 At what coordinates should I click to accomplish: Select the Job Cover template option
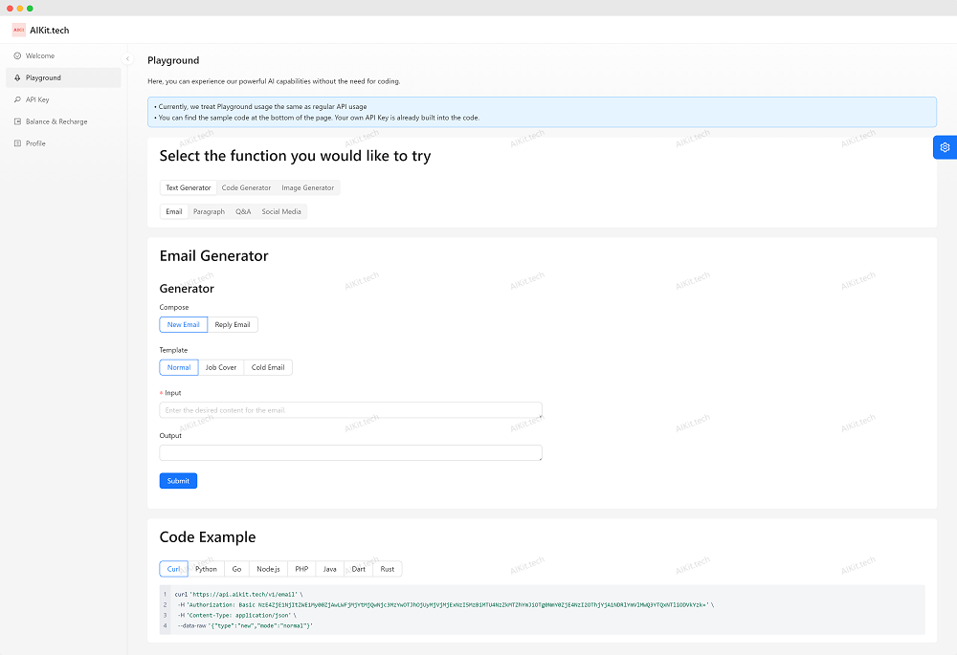point(221,367)
